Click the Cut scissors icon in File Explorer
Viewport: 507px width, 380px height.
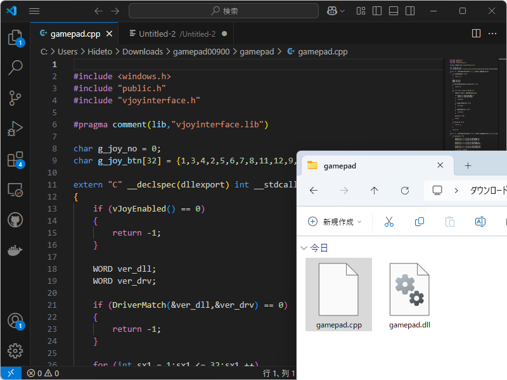pyautogui.click(x=389, y=222)
